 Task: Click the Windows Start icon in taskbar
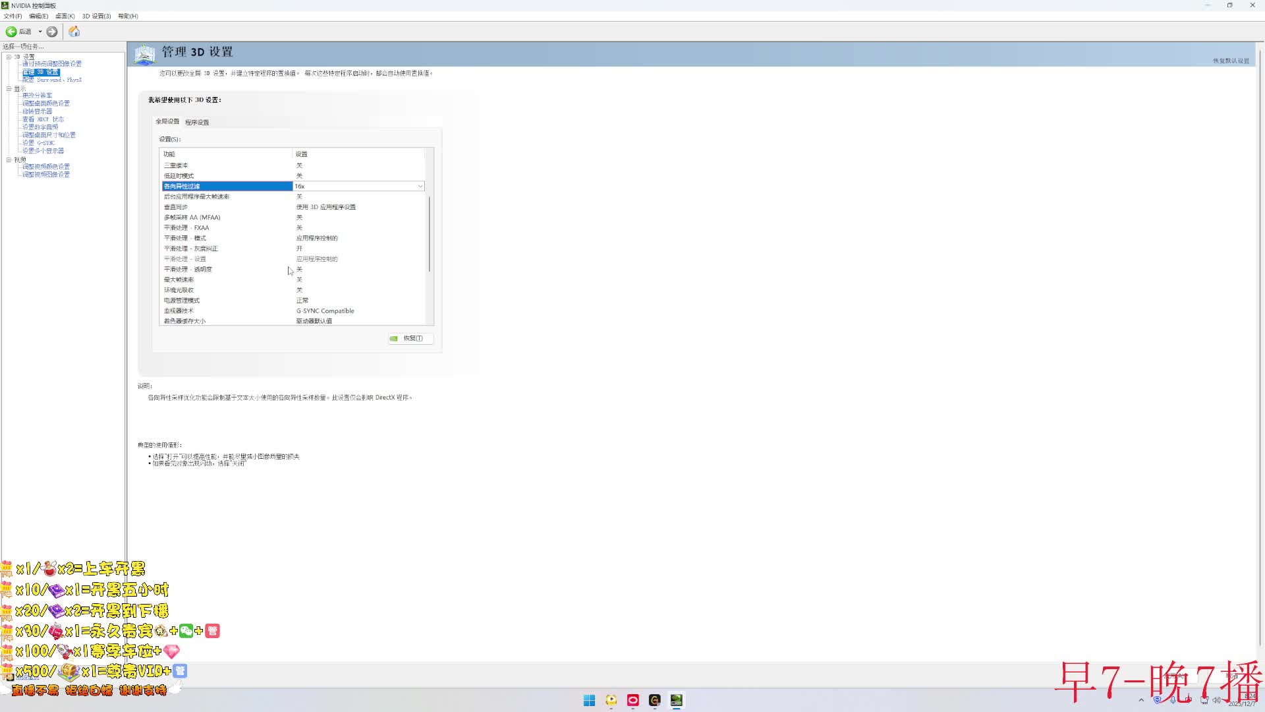(x=589, y=700)
